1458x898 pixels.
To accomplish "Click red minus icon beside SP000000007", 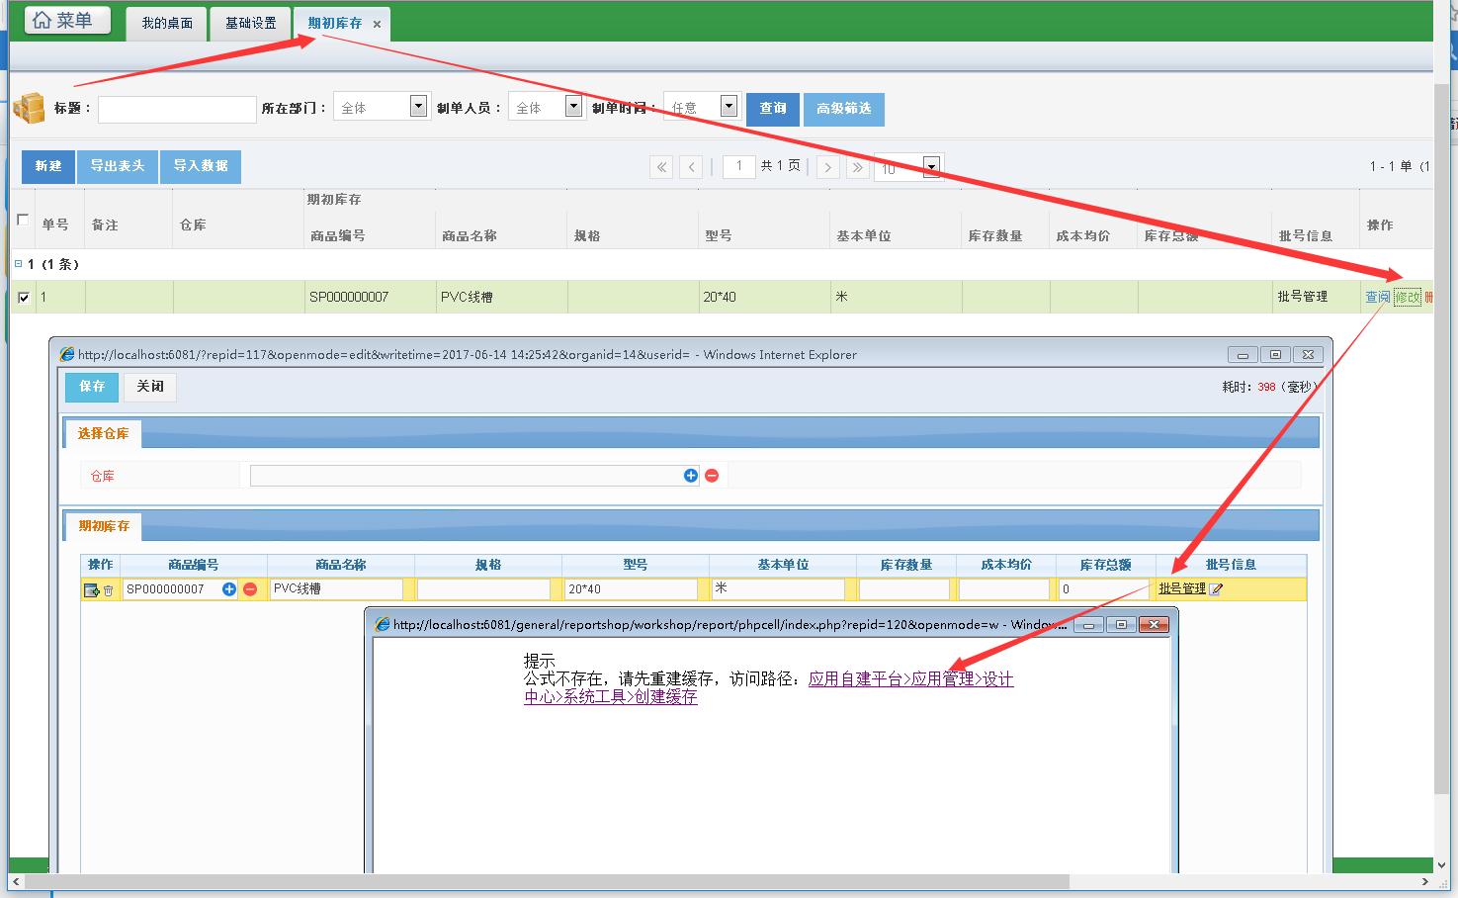I will pos(250,588).
